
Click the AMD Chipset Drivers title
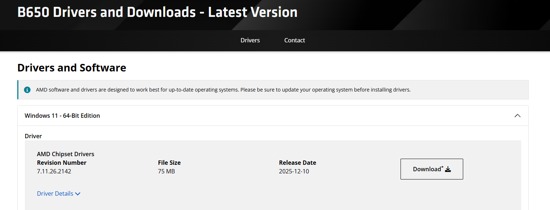[66, 154]
